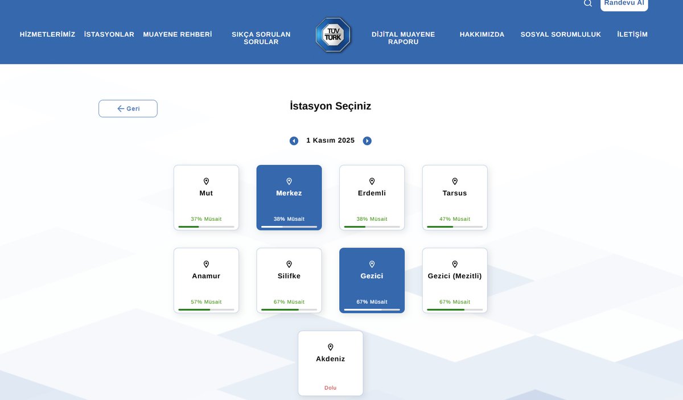The width and height of the screenshot is (683, 400).
Task: Open Dijital Muayene Raporu page
Action: (403, 38)
